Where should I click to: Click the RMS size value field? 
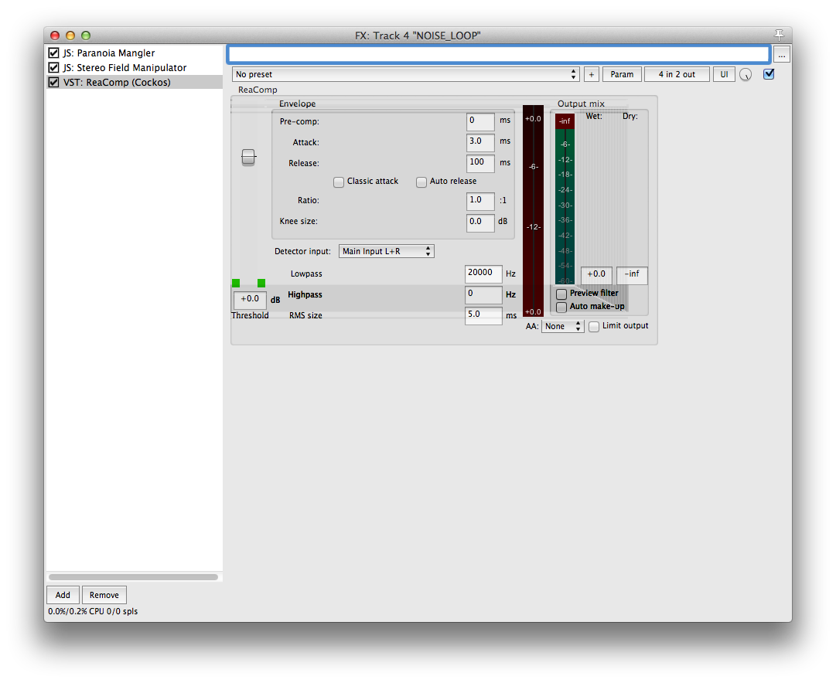pos(483,315)
